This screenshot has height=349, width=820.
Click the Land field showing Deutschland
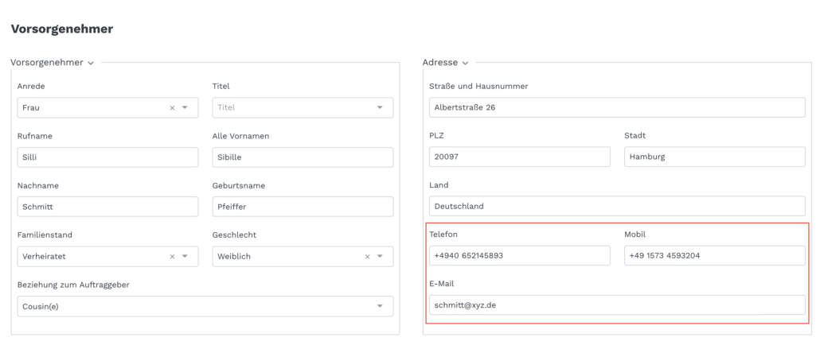coord(617,206)
